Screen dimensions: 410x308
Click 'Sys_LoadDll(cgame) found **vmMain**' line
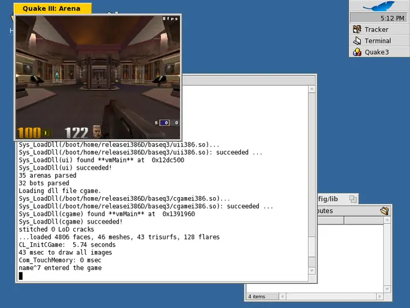point(107,214)
